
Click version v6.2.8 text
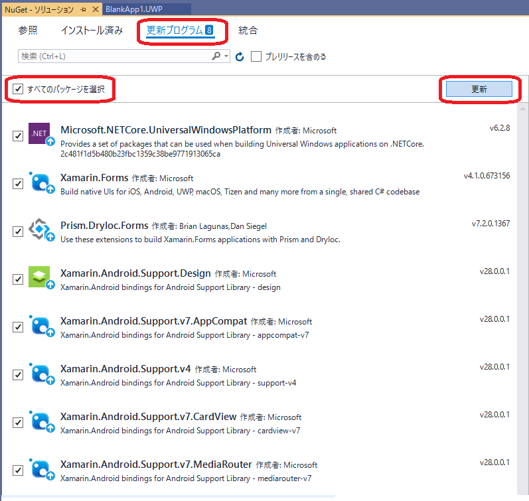pos(500,128)
